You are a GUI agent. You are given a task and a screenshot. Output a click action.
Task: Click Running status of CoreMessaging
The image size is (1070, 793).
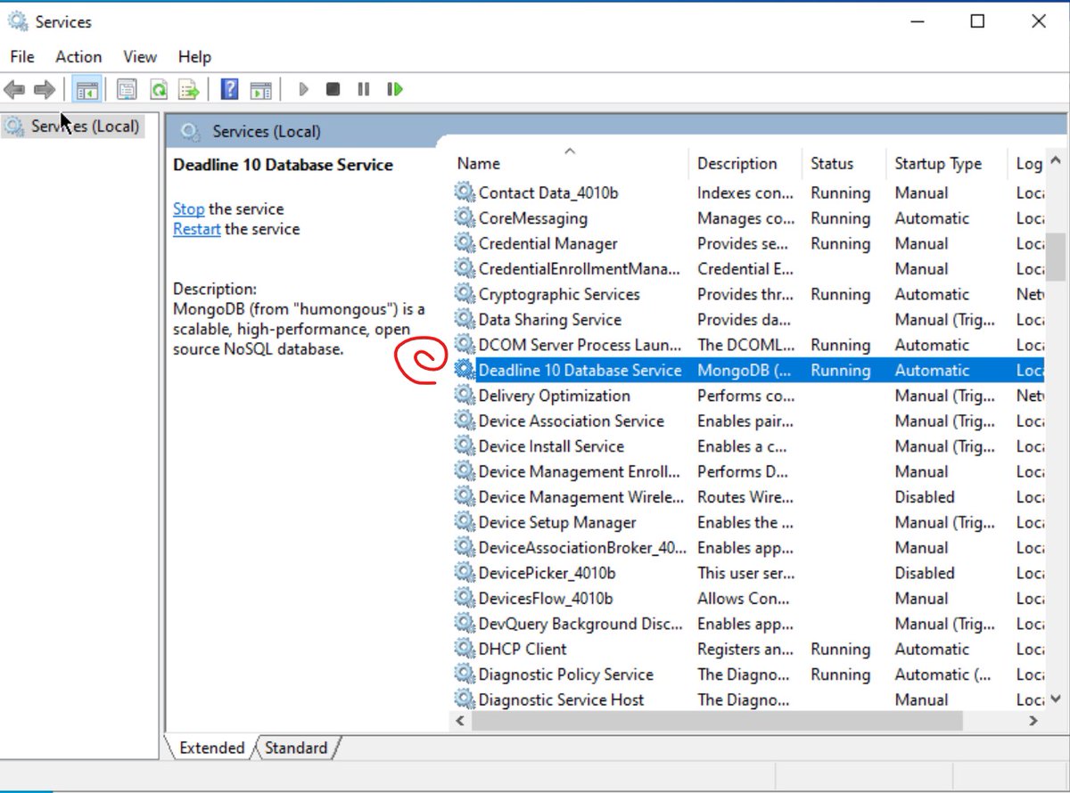(840, 217)
